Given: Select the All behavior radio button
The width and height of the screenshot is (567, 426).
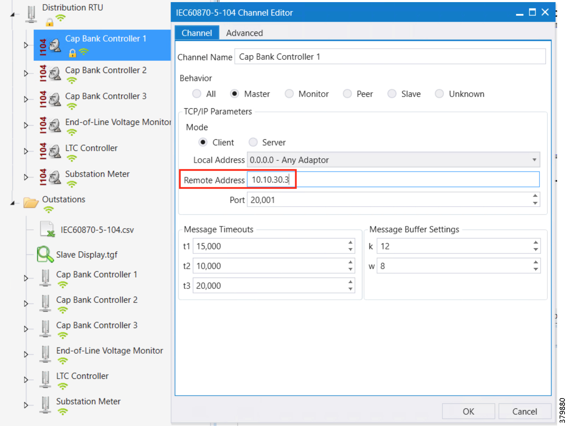Looking at the screenshot, I should [197, 94].
